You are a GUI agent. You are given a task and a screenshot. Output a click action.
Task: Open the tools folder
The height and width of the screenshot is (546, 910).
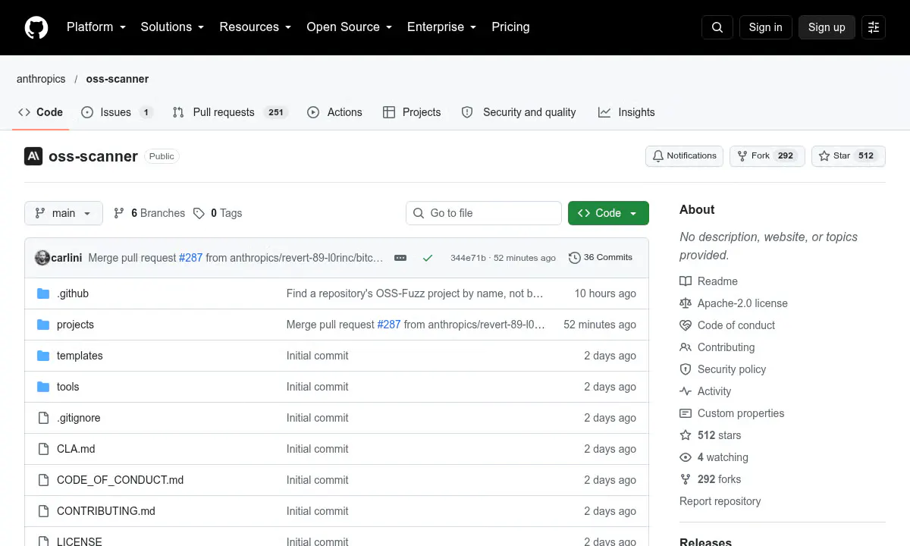(67, 387)
